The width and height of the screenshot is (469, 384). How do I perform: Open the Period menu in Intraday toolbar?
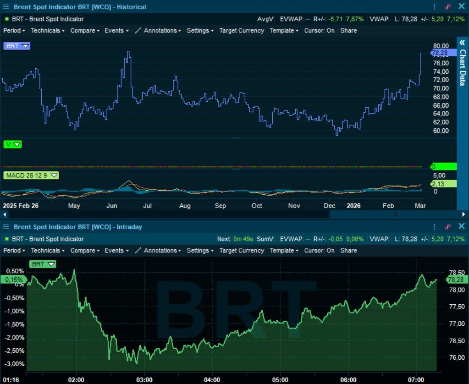click(14, 251)
